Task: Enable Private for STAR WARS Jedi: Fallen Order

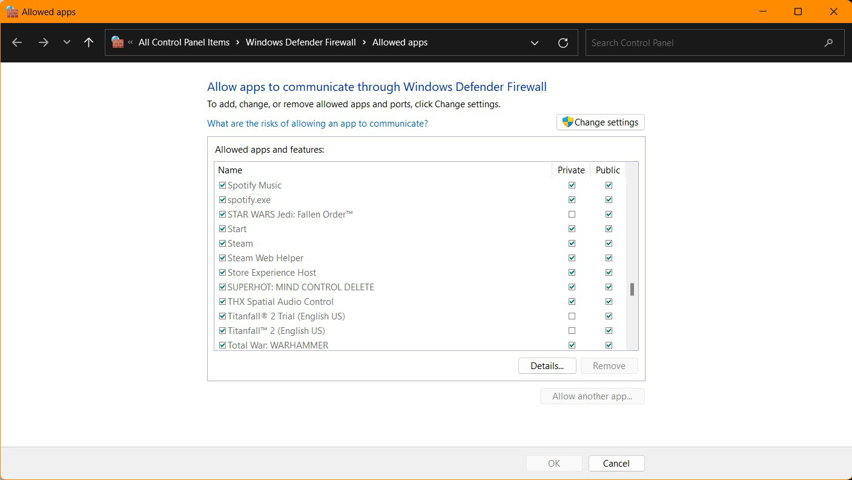Action: click(572, 215)
